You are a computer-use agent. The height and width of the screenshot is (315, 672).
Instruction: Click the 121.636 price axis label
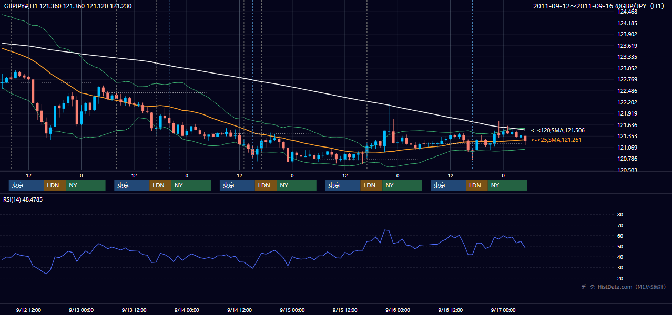(x=628, y=125)
